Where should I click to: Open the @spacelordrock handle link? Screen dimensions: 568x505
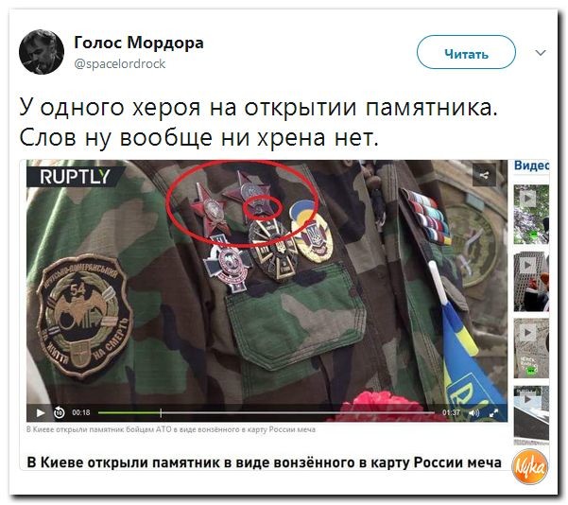119,64
